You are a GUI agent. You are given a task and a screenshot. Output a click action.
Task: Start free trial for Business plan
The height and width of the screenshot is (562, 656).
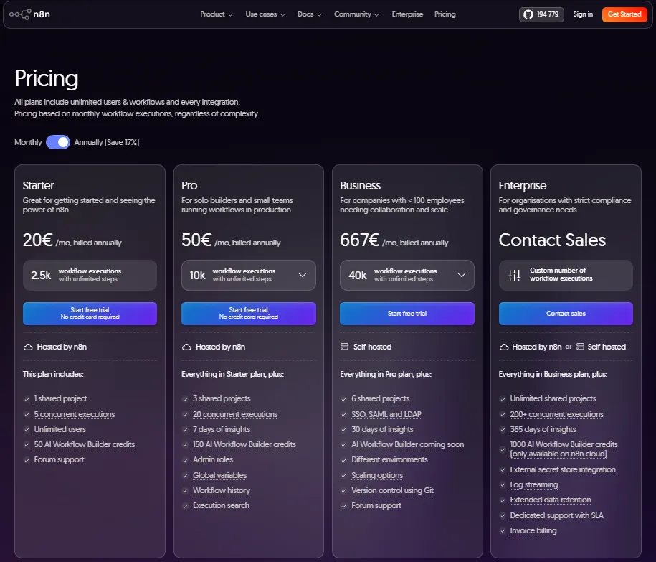click(x=407, y=314)
